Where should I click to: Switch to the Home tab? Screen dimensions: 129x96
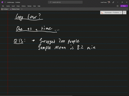8,6
